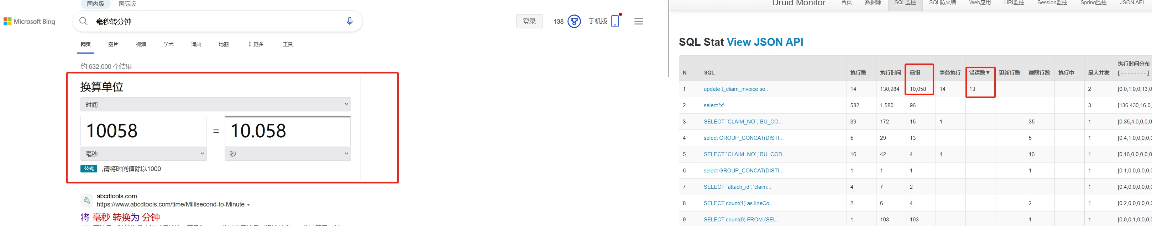This screenshot has width=1152, height=226.
Task: Open the SQL防火墙 tab in Druid Monitor
Action: click(x=942, y=3)
